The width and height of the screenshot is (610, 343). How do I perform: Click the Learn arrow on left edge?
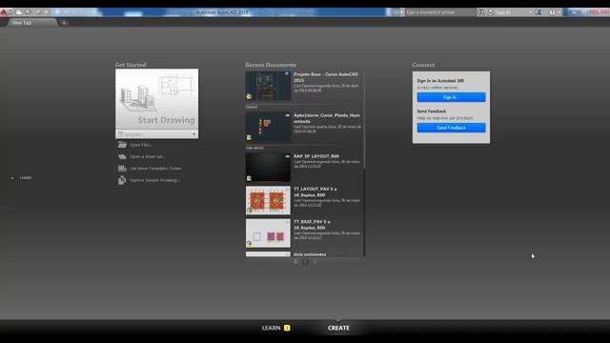pos(12,178)
